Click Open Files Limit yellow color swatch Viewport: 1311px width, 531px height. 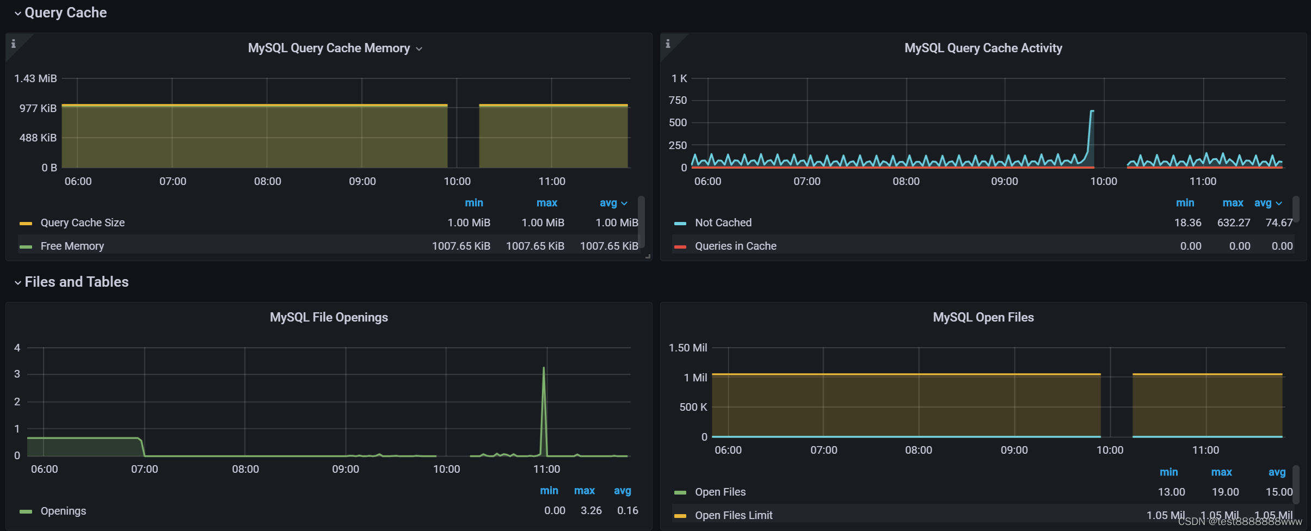coord(680,516)
